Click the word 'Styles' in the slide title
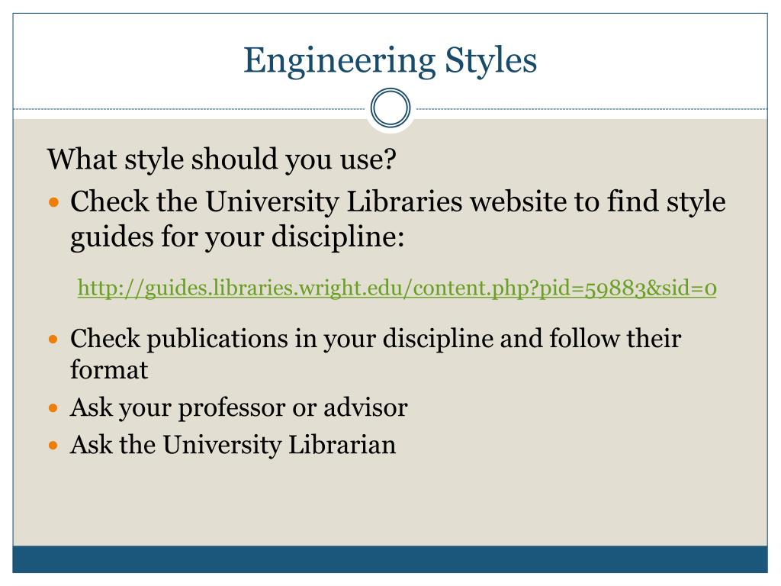Viewport: 781px width, 586px height. (x=490, y=60)
